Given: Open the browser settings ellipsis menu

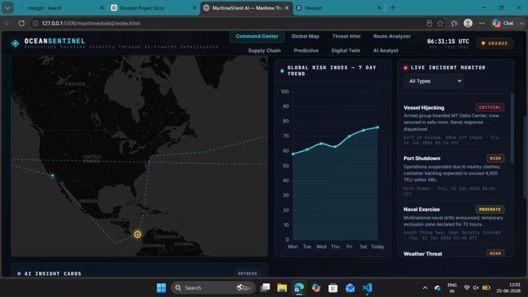Looking at the screenshot, I should (482, 23).
